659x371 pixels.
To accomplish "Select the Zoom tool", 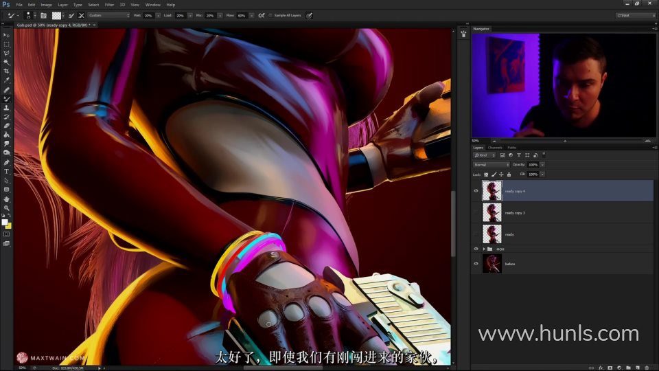I will [x=6, y=207].
